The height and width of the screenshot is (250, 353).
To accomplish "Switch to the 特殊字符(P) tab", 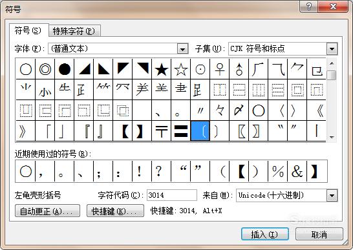I will tap(74, 31).
